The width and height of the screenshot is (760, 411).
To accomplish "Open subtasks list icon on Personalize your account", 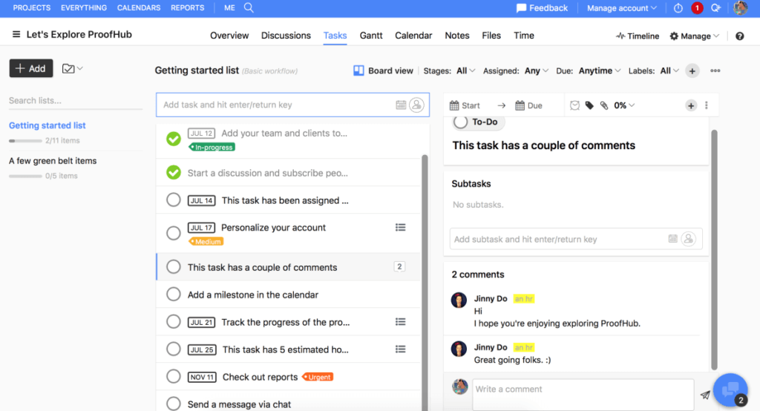I will (400, 227).
